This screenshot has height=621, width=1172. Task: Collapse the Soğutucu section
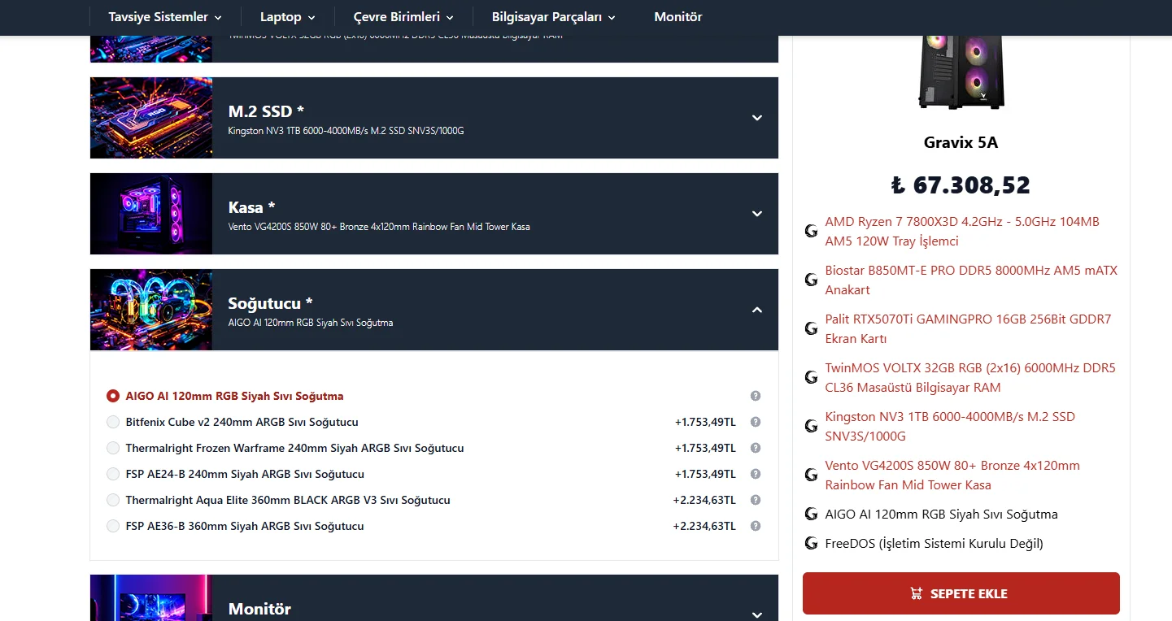756,310
